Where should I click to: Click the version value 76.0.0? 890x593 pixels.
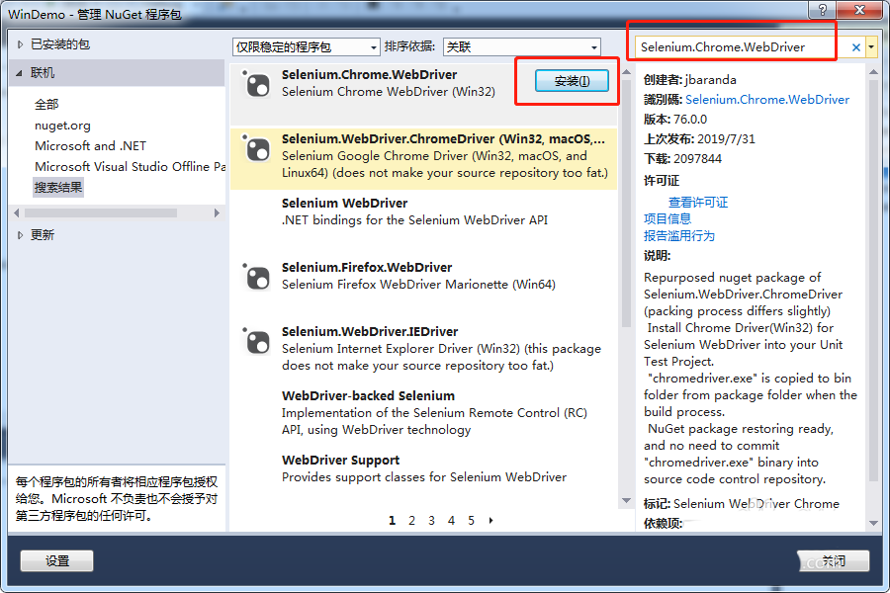click(690, 120)
